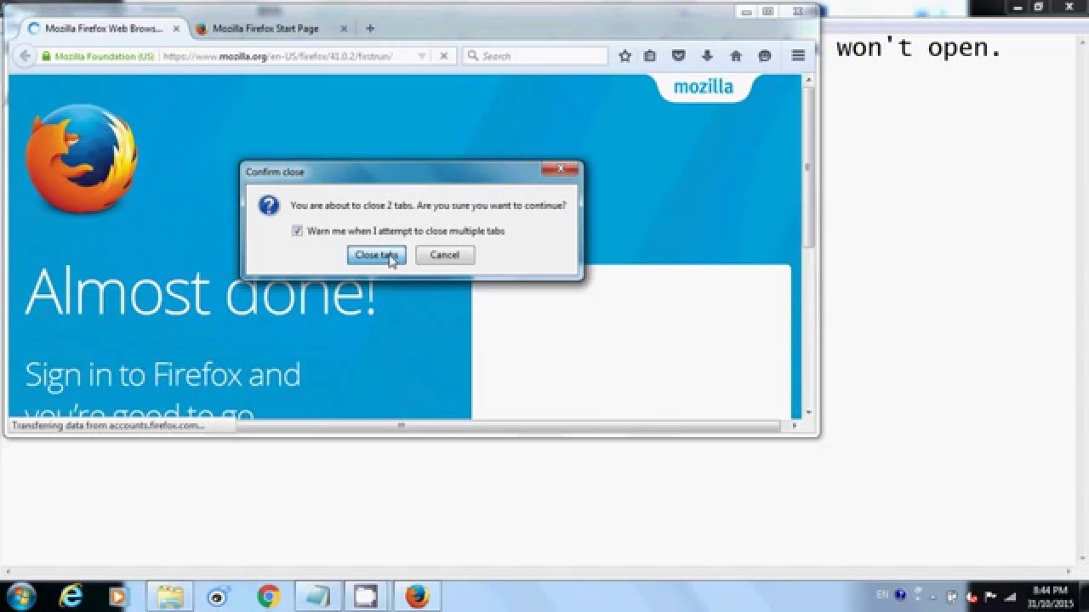Open Google Chrome from the taskbar

coord(268,597)
